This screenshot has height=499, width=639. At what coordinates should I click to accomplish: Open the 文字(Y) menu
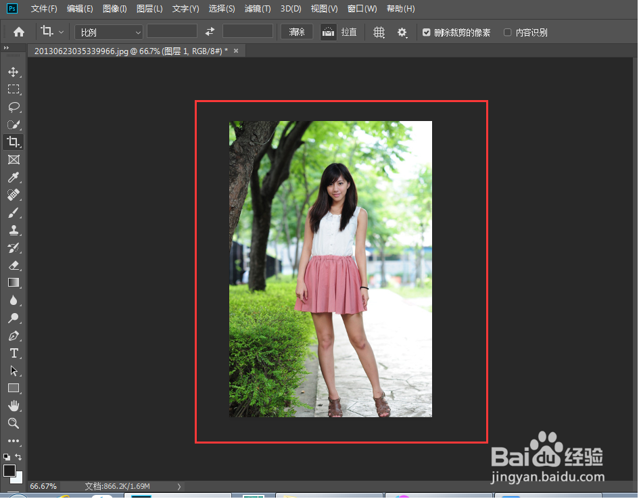pos(185,9)
